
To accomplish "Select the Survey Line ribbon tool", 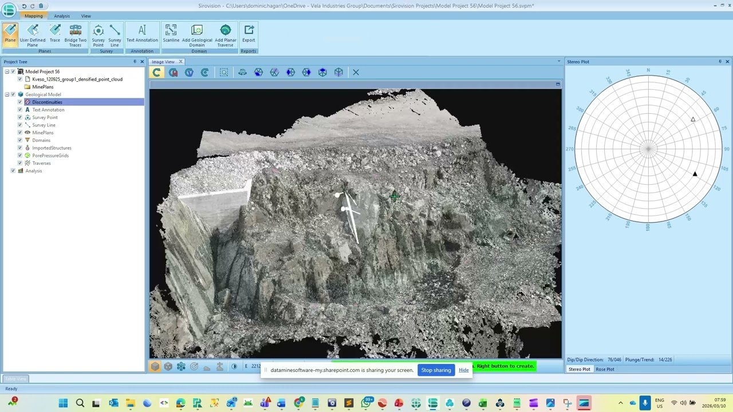I will [115, 35].
